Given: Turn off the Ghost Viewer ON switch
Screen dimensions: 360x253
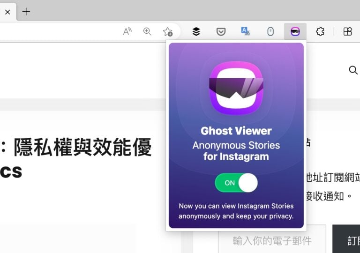Looking at the screenshot, I should point(236,183).
